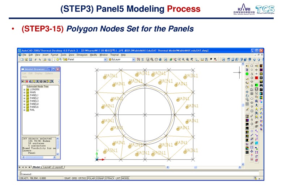282x195 pixels.
Task: Open the ByLayer color dropdown
Action: [x=133, y=60]
